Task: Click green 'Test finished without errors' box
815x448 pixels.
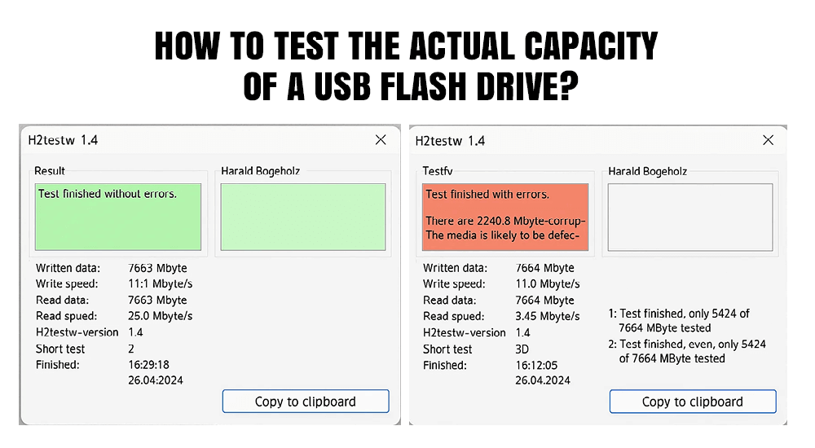Action: tap(118, 217)
